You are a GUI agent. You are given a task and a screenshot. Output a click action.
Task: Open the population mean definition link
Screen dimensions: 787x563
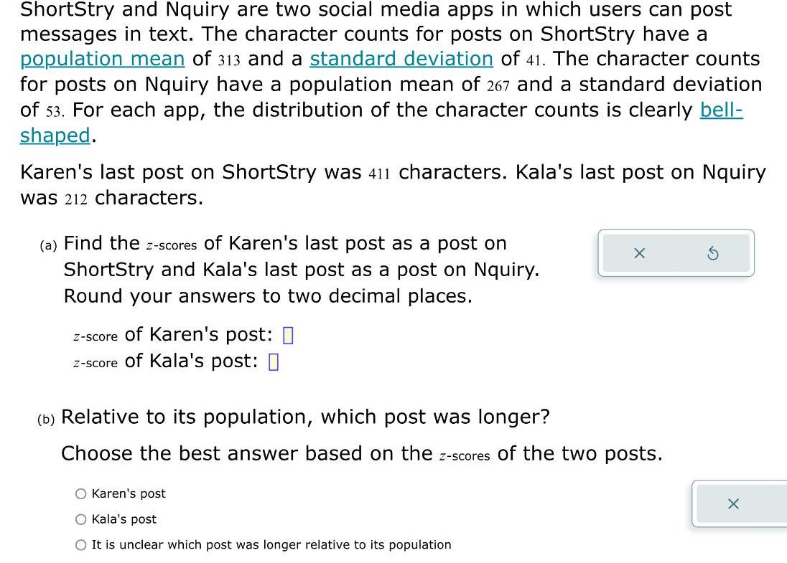click(102, 59)
